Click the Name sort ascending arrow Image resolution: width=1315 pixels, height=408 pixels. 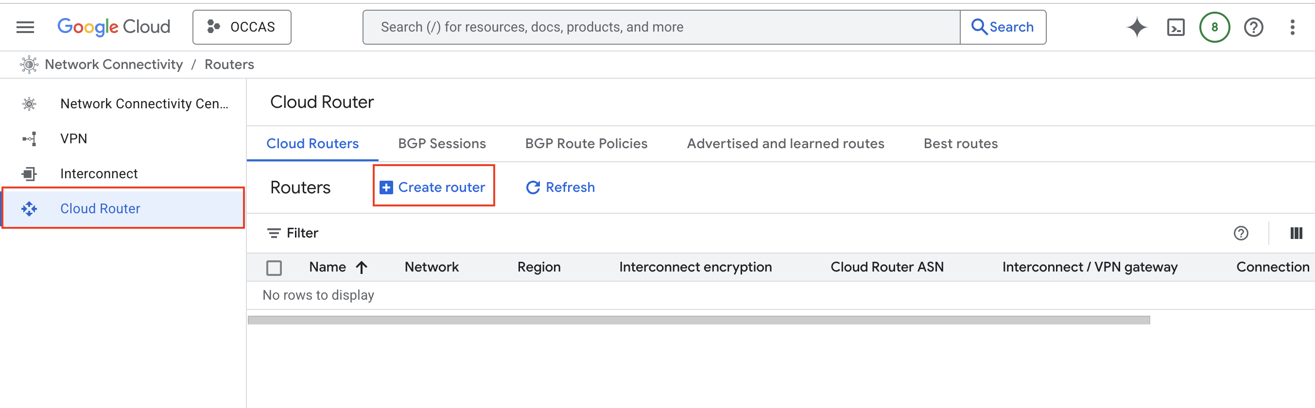[362, 267]
